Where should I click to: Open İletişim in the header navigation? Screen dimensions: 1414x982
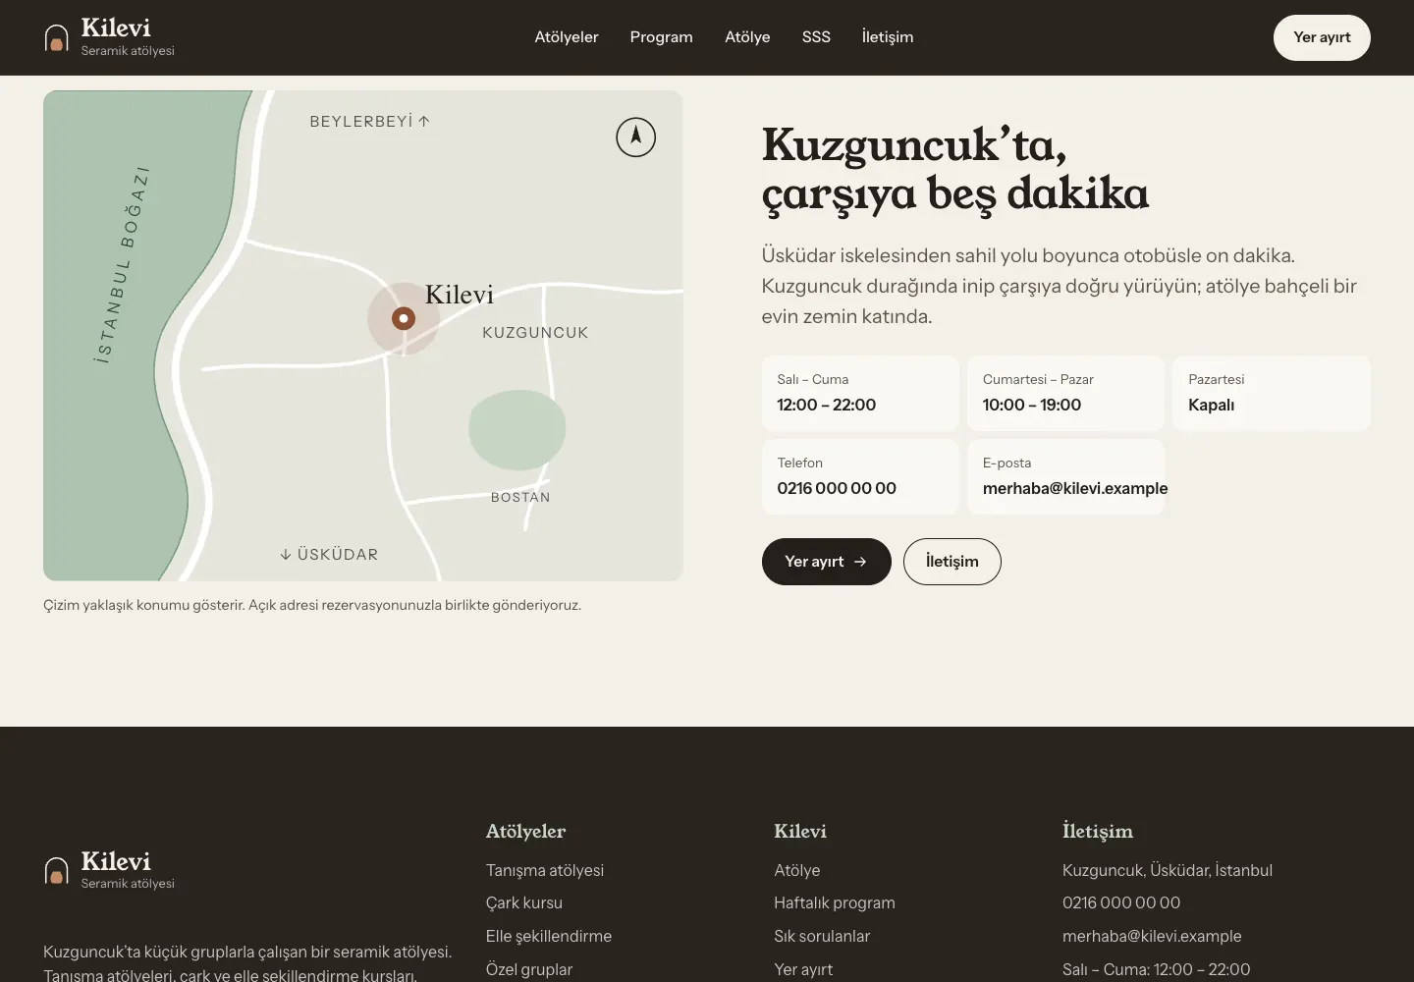(x=888, y=37)
